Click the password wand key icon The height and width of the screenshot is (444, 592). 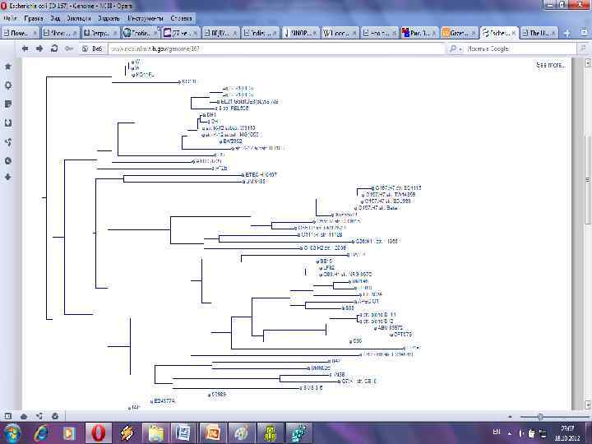(69, 49)
